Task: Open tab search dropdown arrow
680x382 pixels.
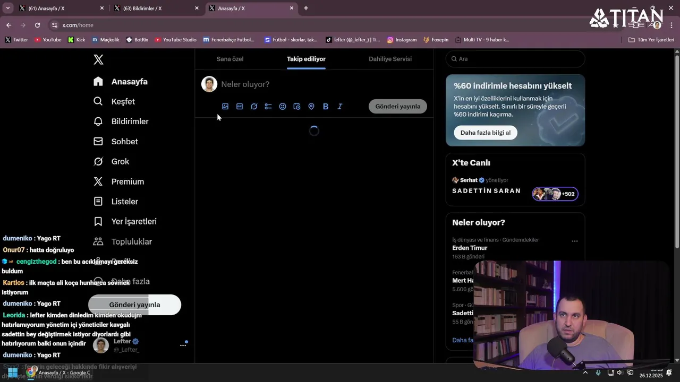Action: point(7,8)
